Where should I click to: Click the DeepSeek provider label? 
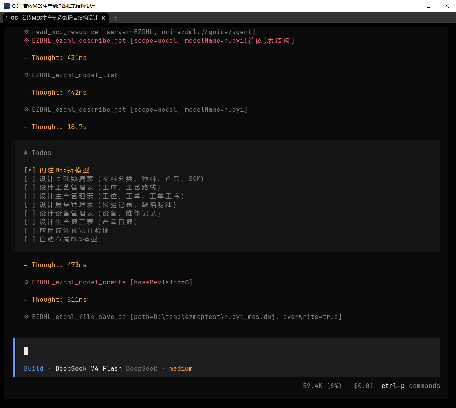(142, 368)
